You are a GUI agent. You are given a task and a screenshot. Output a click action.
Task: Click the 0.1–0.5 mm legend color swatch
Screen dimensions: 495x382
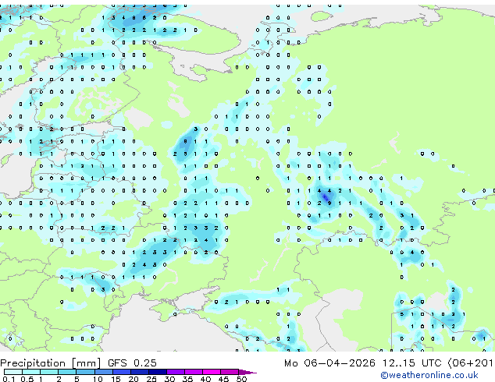tap(13, 372)
